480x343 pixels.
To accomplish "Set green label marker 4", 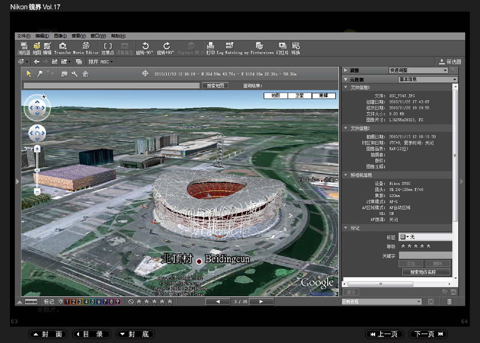I will [86, 302].
